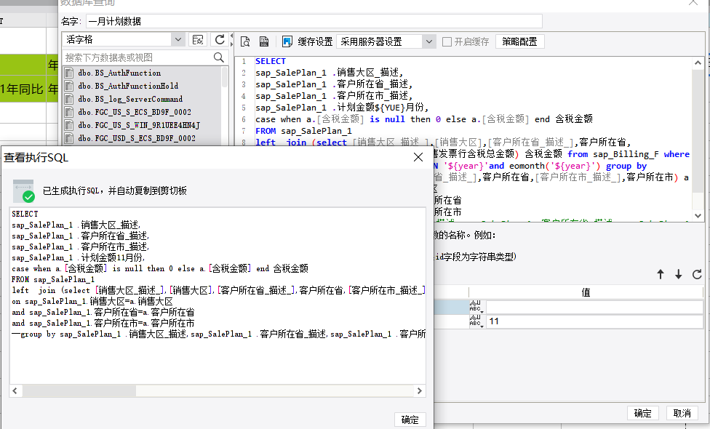Image resolution: width=710 pixels, height=429 pixels.
Task: Click the table icon beside dbo.BS_AuthFunction
Action: click(x=69, y=73)
